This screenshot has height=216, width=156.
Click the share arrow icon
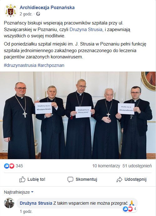(x=119, y=180)
